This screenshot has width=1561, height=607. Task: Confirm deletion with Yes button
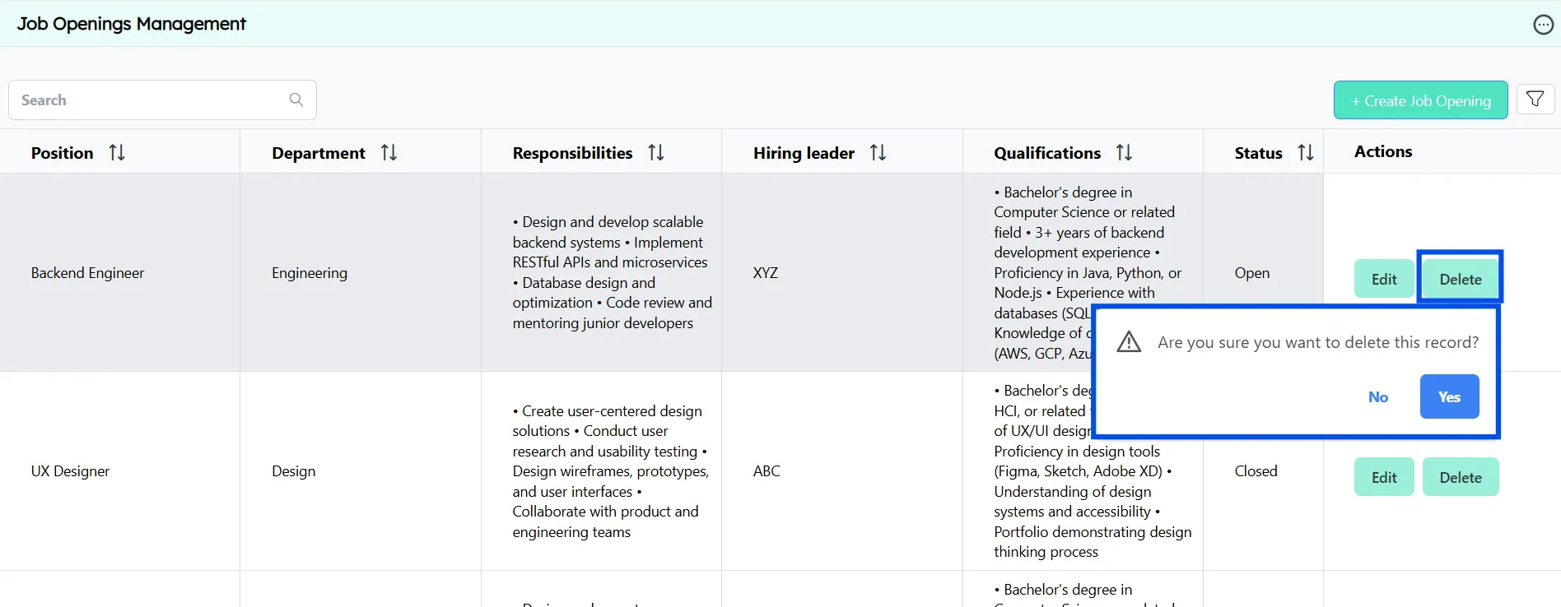[x=1449, y=396]
